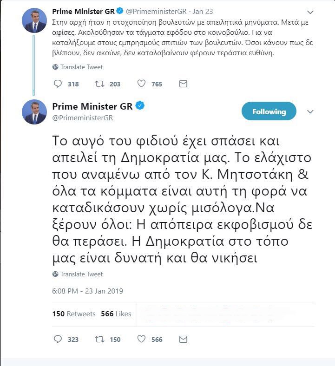Open the @PrimeministerGR handle under main tweet
Screen dimensions: 335x366
point(83,118)
